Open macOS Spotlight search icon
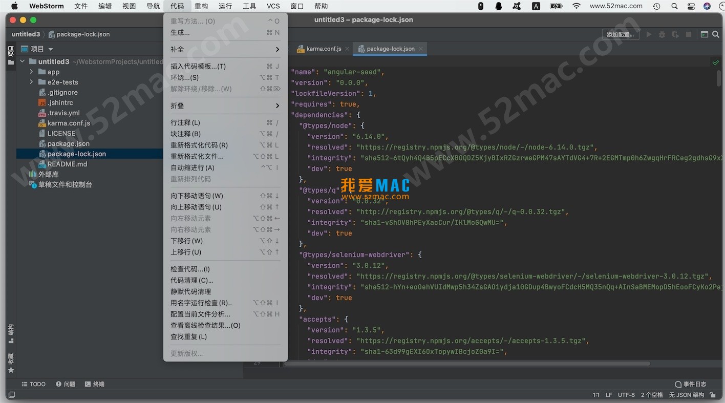The width and height of the screenshot is (725, 403). pos(674,6)
